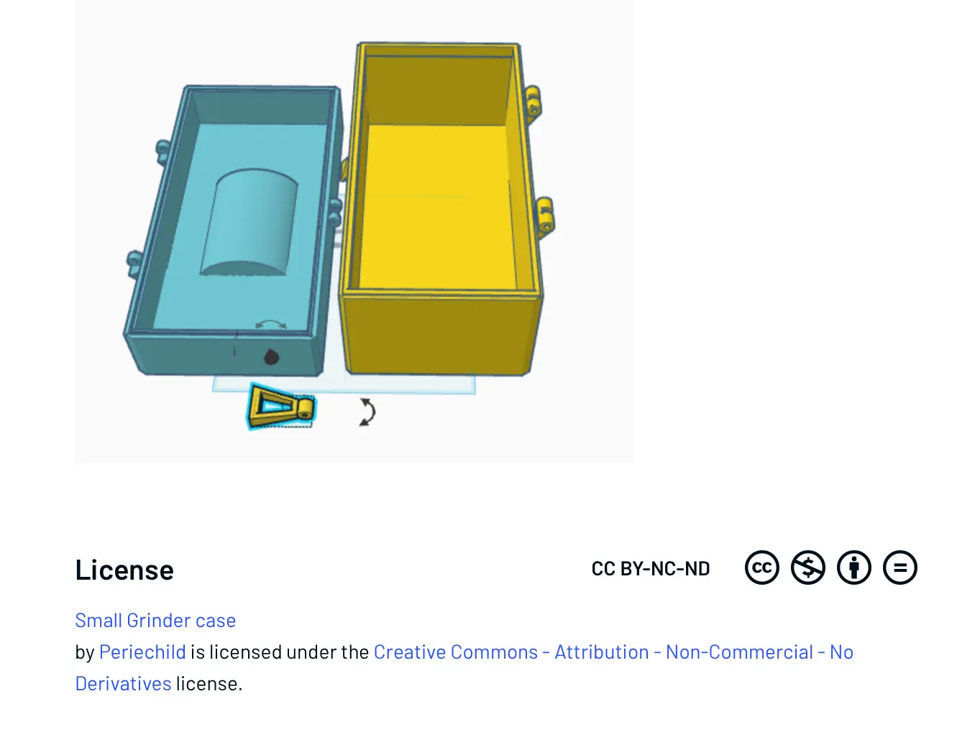957x732 pixels.
Task: Select the blue box in the preview
Action: tap(232, 230)
